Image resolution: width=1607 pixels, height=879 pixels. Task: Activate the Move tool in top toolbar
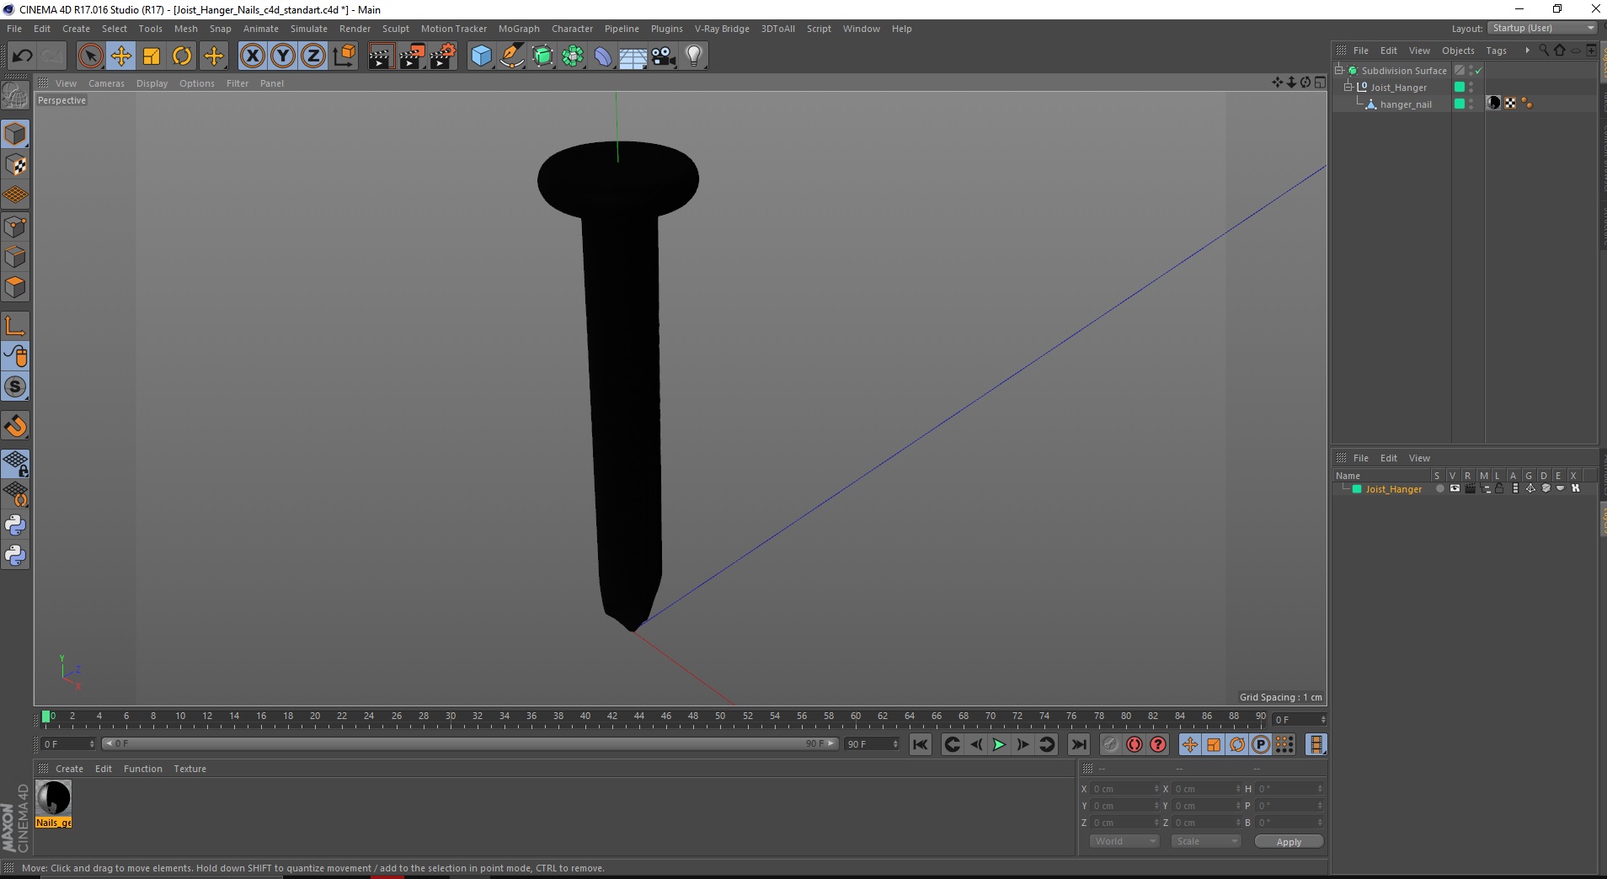(x=120, y=56)
